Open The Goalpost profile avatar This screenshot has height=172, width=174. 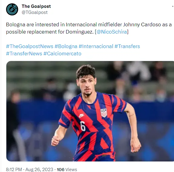pos(12,9)
